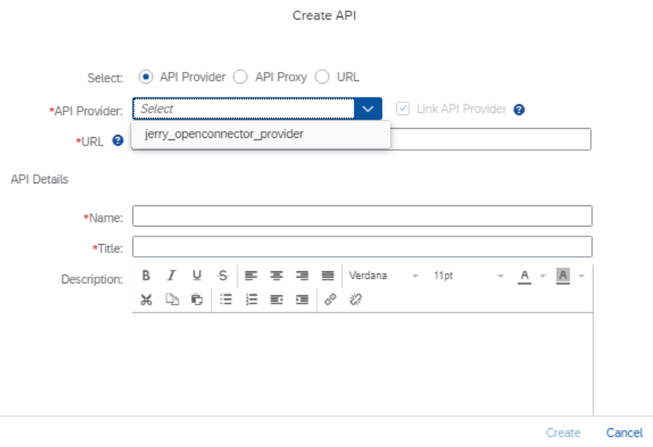
Task: Expand text color options arrow
Action: click(542, 277)
